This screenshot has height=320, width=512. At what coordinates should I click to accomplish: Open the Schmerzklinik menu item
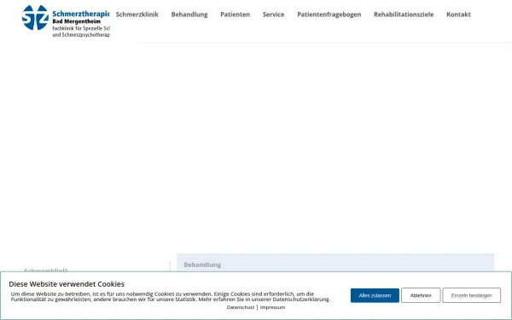tap(137, 15)
